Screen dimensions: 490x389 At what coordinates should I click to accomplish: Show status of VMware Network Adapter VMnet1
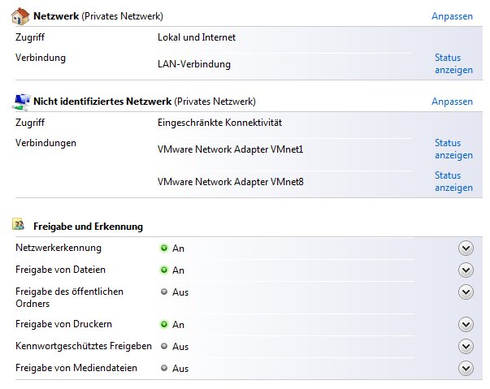pos(453,149)
